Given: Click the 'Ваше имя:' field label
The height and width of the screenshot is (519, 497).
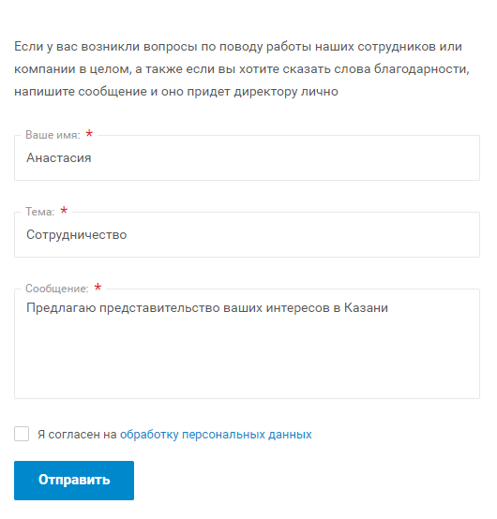Looking at the screenshot, I should 53,135.
